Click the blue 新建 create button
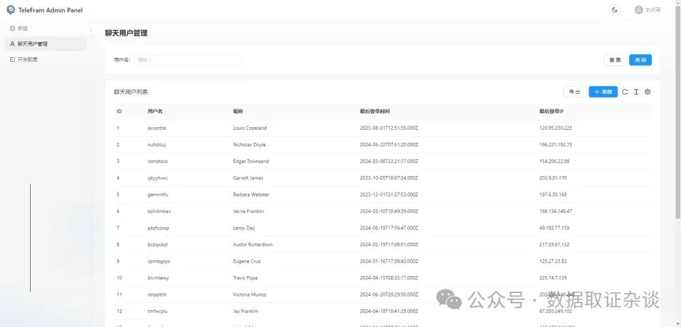 pos(603,92)
